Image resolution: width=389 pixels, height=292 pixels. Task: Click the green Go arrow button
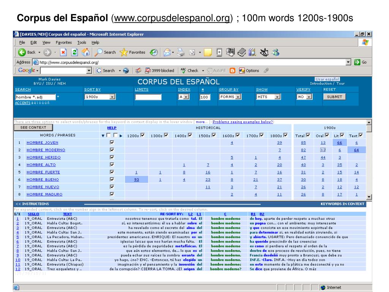(x=357, y=62)
